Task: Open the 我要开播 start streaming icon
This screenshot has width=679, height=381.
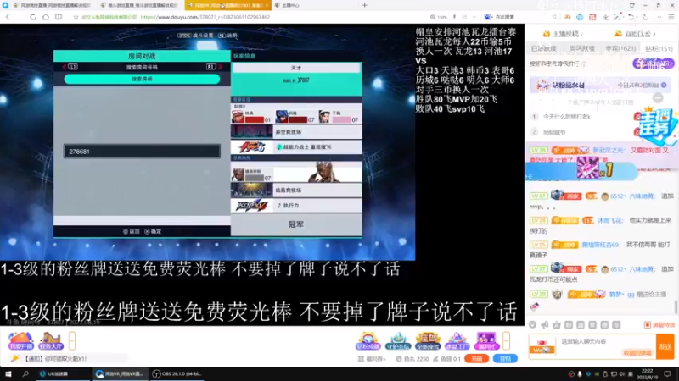Action: coord(20,341)
